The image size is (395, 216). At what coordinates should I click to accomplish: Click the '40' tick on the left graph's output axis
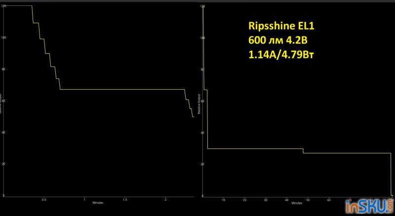tap(3, 133)
